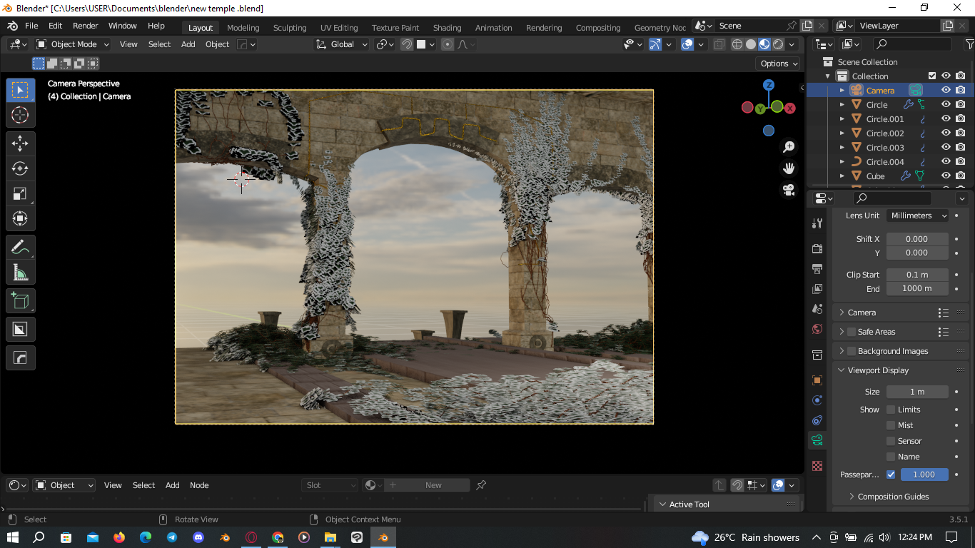The height and width of the screenshot is (548, 975).
Task: Choose the Measure ruler tool
Action: coord(20,273)
